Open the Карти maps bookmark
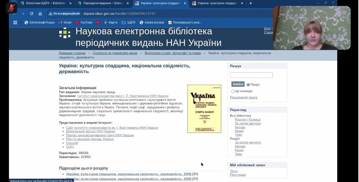 (x=110, y=22)
